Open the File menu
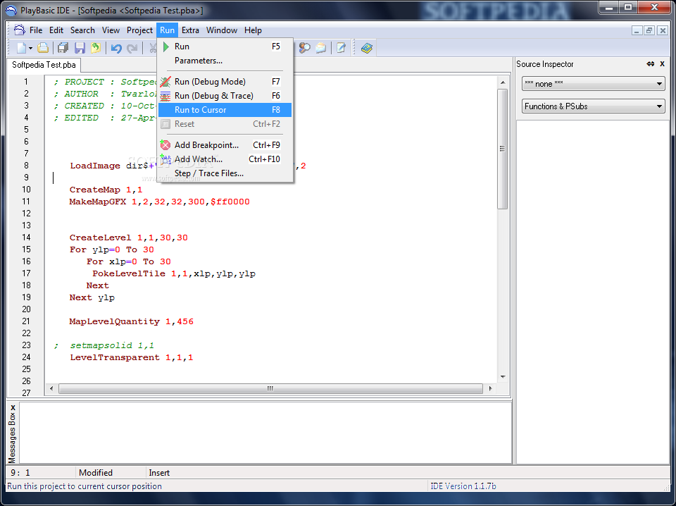Screen dimensions: 676x506 pos(36,30)
